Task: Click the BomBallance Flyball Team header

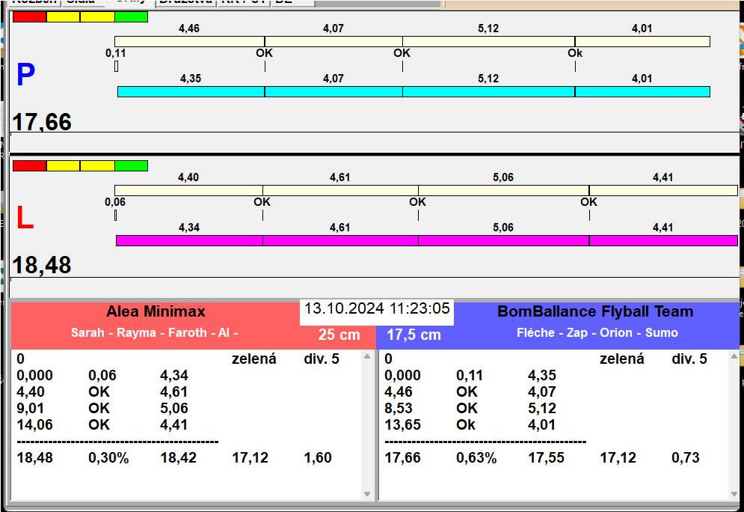Action: 595,312
